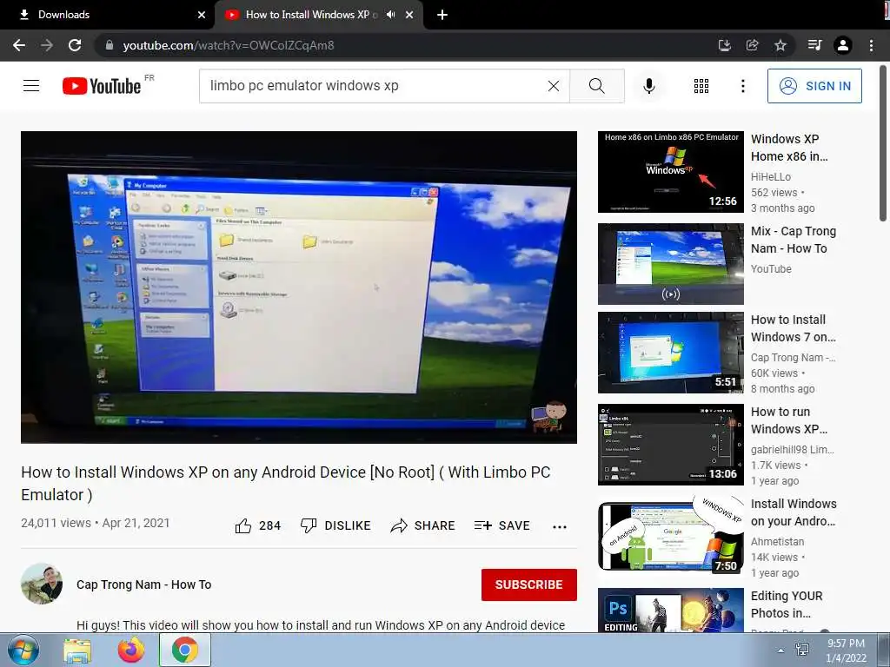Open the Chrome profile avatar
This screenshot has width=890, height=667.
(x=843, y=45)
